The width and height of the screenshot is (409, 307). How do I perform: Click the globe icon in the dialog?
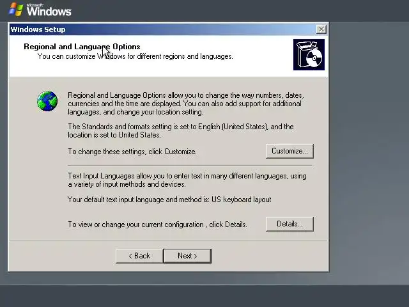click(47, 101)
